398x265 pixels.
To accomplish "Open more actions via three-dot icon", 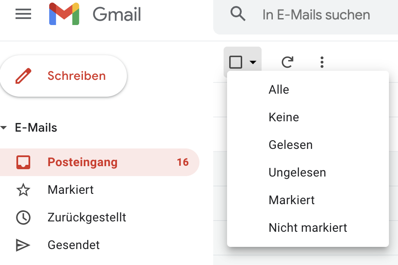I will [322, 62].
